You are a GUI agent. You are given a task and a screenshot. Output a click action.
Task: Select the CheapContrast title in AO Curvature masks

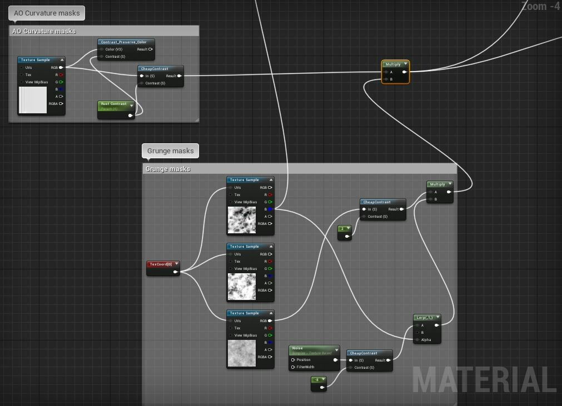click(155, 69)
